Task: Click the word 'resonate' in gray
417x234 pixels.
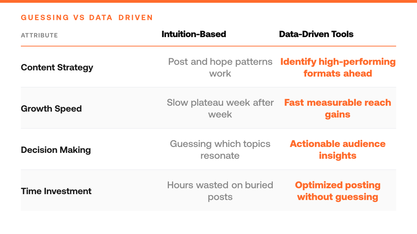Action: 220,156
